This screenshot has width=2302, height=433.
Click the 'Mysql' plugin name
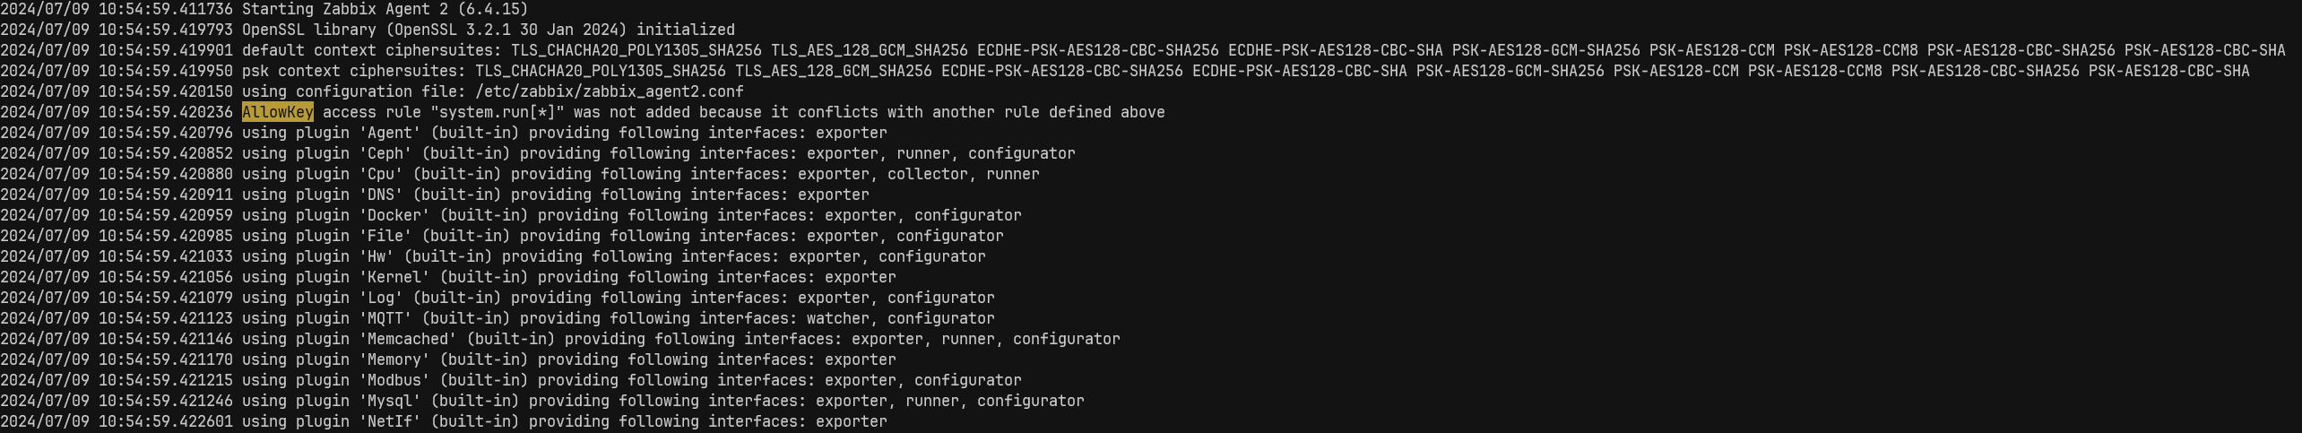coord(390,401)
